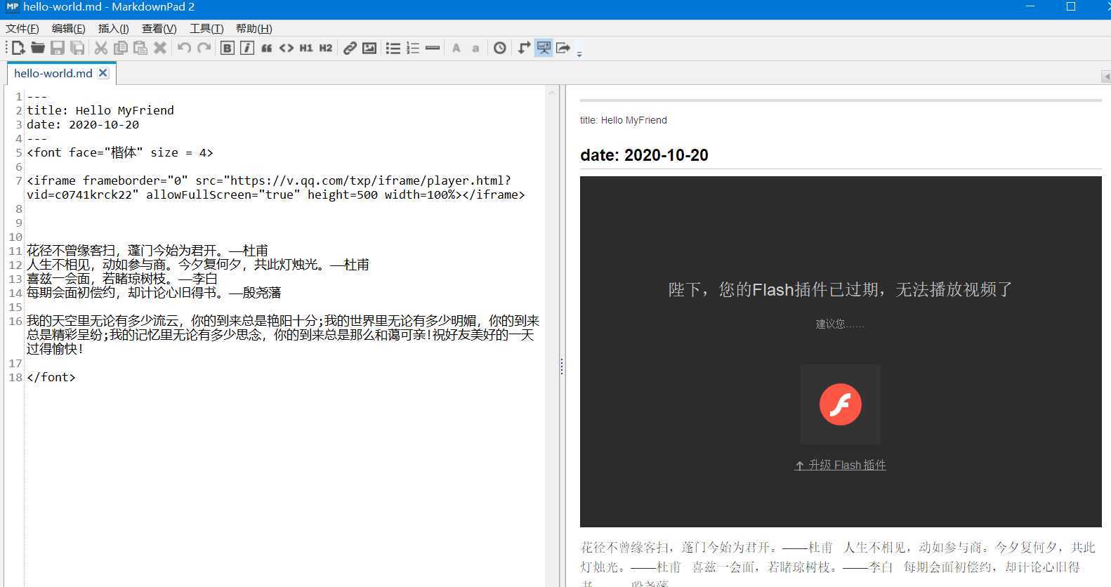1111x587 pixels.
Task: Insert a hyperlink using the chain icon
Action: [350, 48]
